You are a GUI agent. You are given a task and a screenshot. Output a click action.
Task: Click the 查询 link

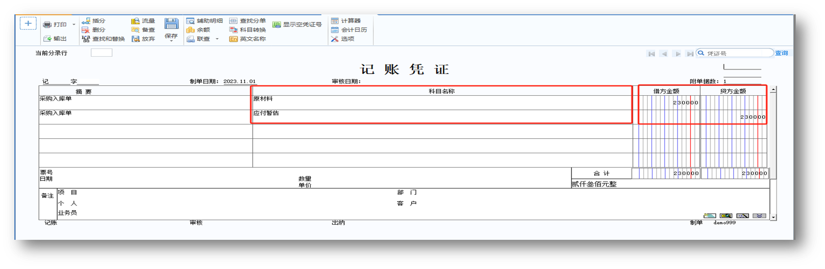[781, 53]
